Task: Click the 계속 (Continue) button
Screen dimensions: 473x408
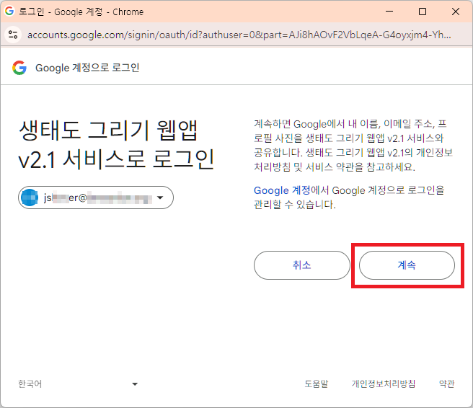Action: (407, 265)
